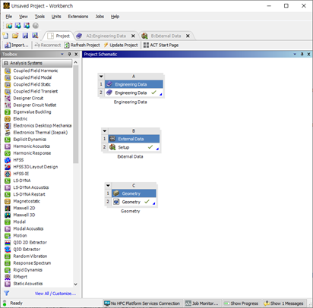Click the New project icon

click(5, 36)
